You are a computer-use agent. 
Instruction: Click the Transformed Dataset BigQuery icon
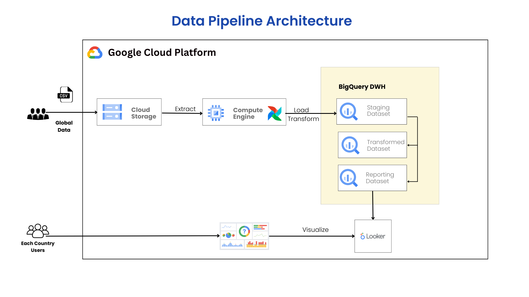(x=350, y=145)
